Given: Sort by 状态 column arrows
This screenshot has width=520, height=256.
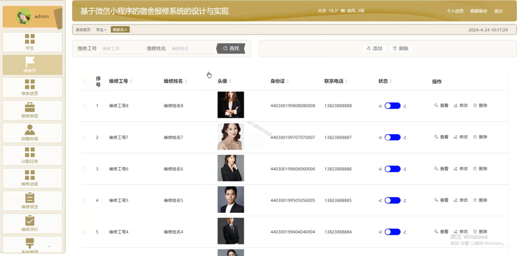Looking at the screenshot, I should (x=391, y=81).
